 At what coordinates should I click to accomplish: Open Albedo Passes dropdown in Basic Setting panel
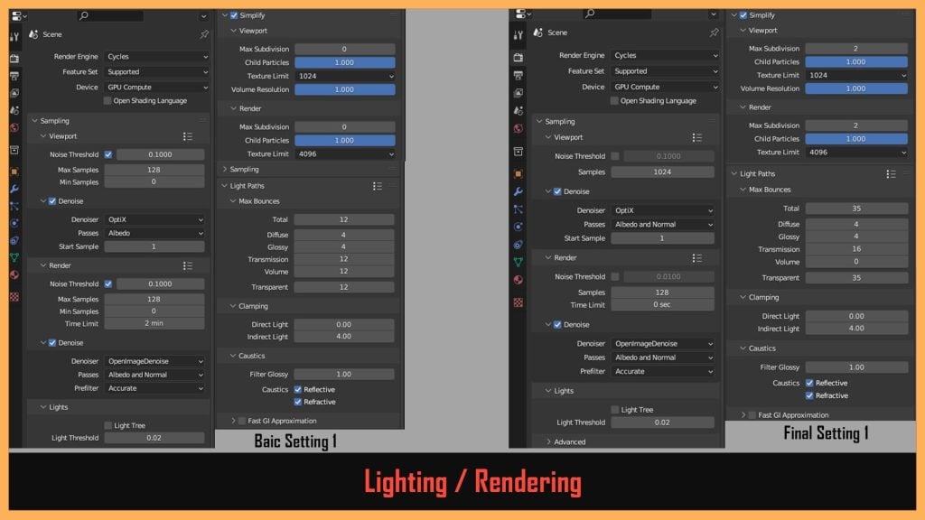[x=154, y=233]
